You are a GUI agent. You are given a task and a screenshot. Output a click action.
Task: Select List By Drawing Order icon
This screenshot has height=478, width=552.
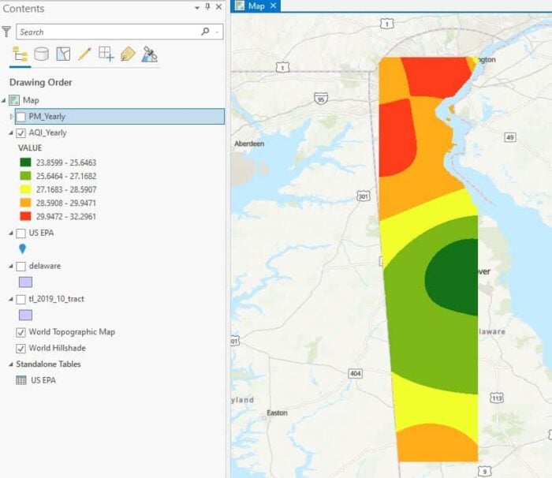click(x=20, y=54)
